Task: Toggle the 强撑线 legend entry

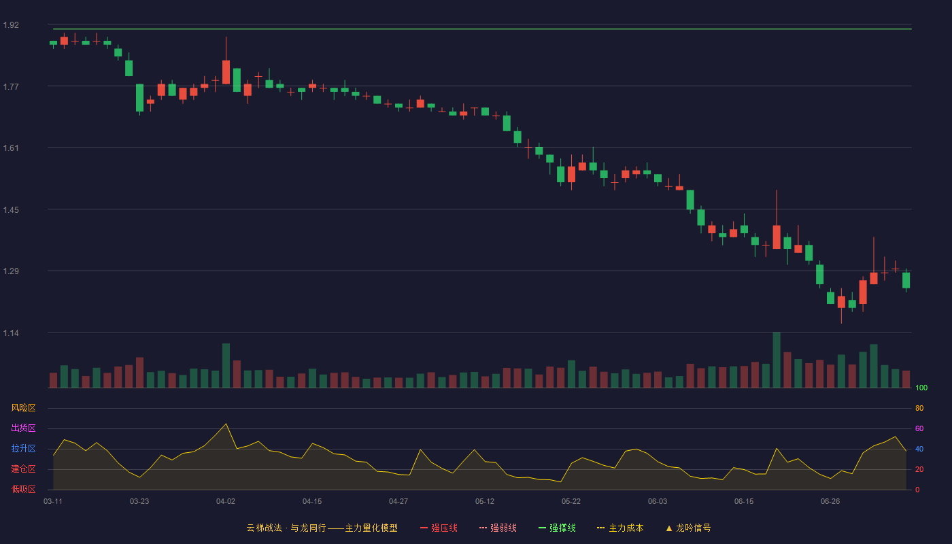Action: [557, 528]
